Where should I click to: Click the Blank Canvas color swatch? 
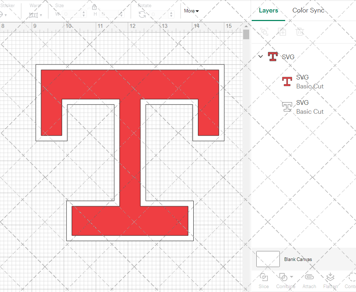(268, 259)
